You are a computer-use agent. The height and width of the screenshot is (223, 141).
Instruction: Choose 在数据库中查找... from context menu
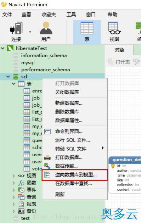point(75,183)
